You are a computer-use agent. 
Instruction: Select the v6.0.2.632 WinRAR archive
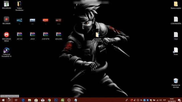tap(59, 36)
